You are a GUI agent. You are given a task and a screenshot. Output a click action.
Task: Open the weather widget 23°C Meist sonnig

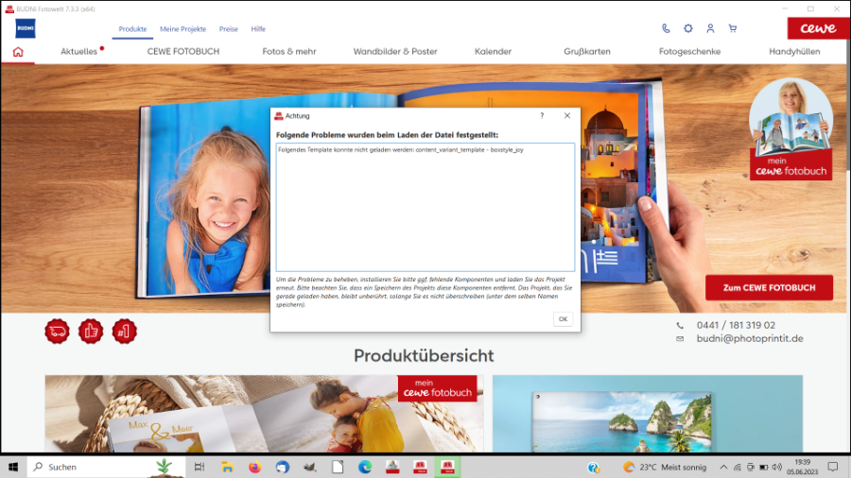665,467
